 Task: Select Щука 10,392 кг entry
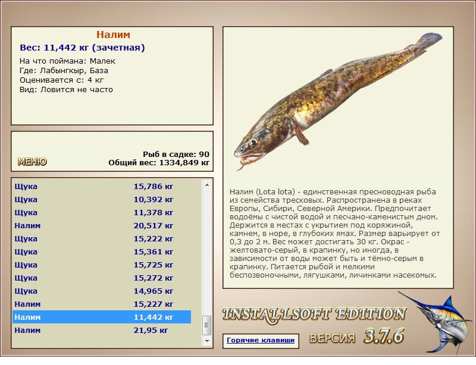(101, 199)
